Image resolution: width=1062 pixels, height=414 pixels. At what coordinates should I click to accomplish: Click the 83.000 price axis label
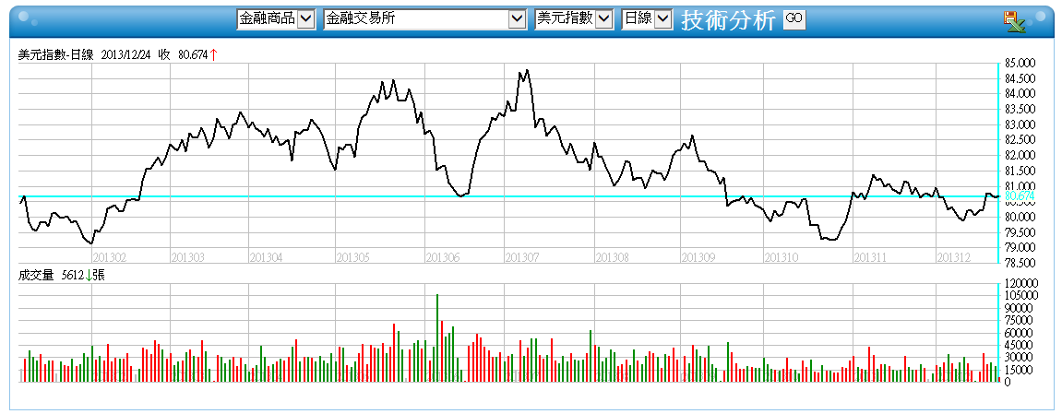(1020, 124)
